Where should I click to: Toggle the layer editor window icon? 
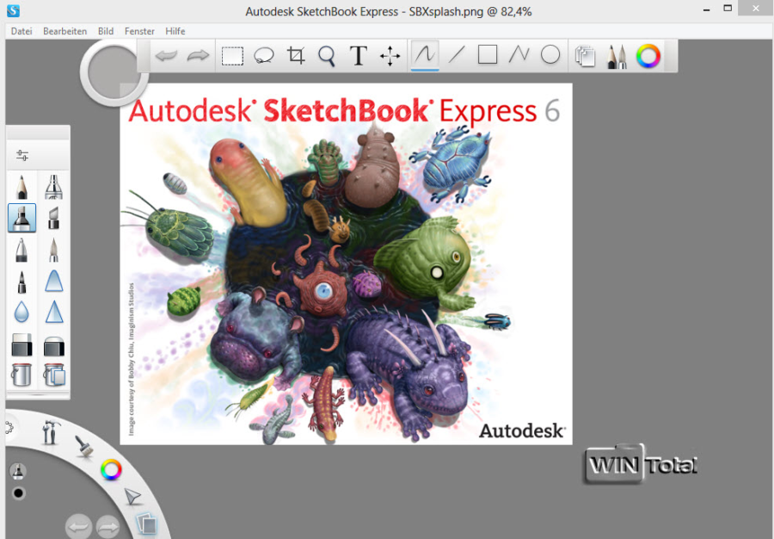coord(585,56)
